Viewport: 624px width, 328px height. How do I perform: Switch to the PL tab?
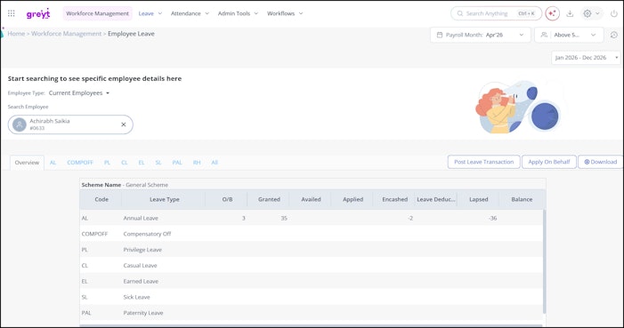(107, 163)
